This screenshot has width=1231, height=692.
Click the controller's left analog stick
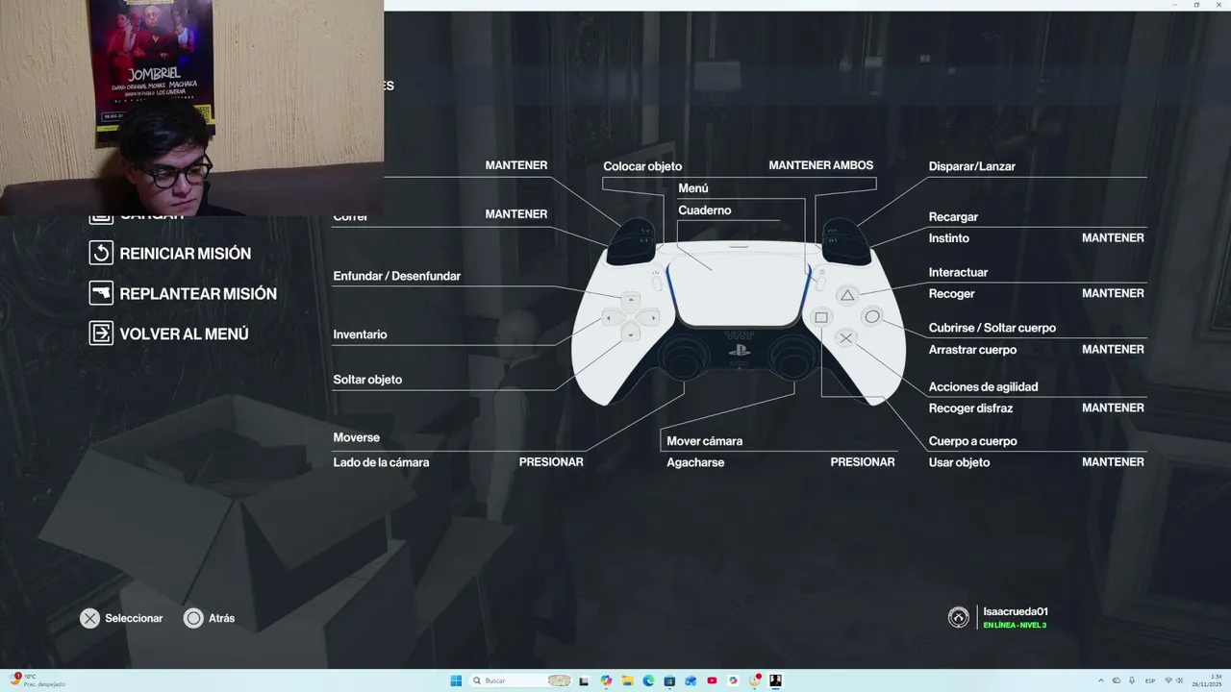684,359
